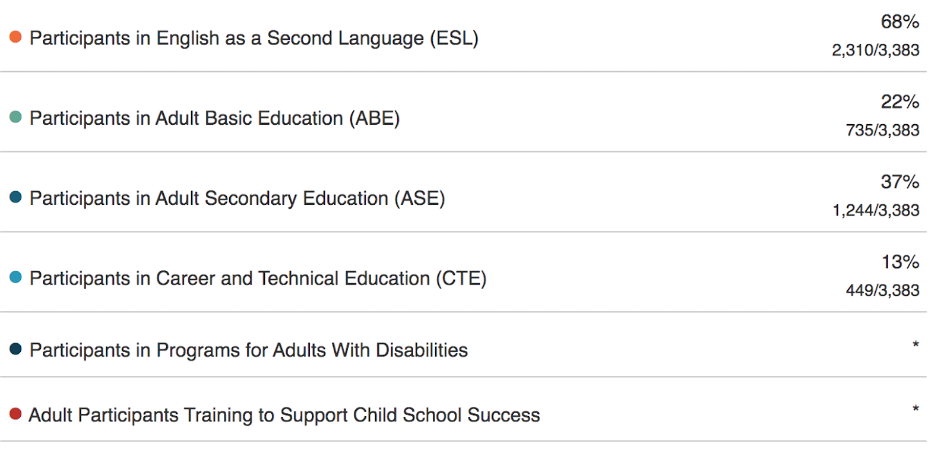Select Participants in Adult Secondary Education label
This screenshot has width=950, height=456.
pos(237,198)
